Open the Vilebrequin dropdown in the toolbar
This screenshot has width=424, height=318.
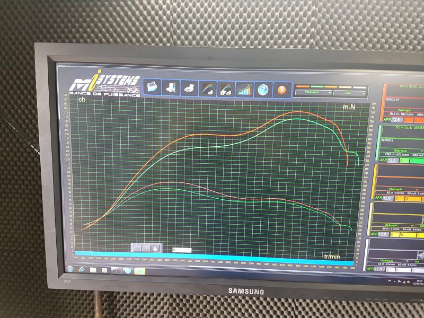pyautogui.click(x=313, y=93)
